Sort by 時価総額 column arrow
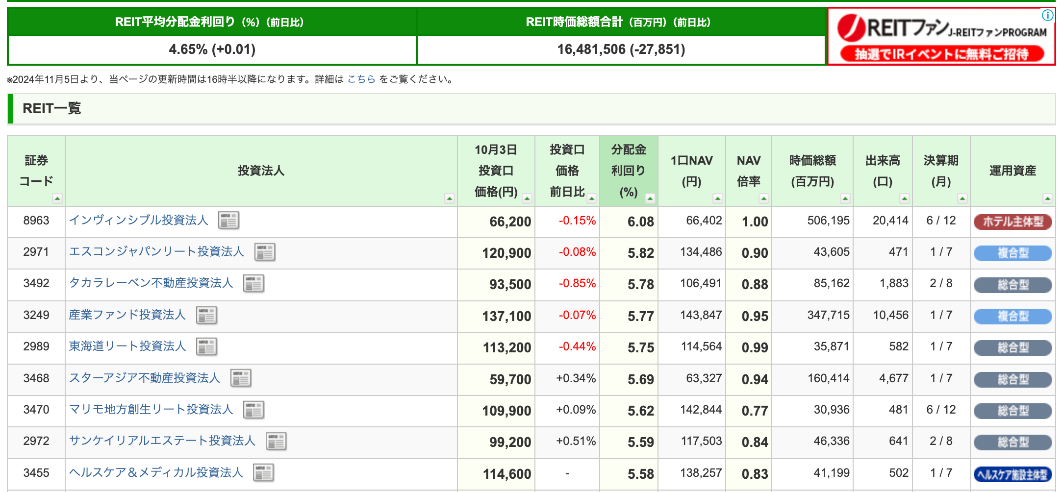Image resolution: width=1062 pixels, height=492 pixels. pos(845,198)
